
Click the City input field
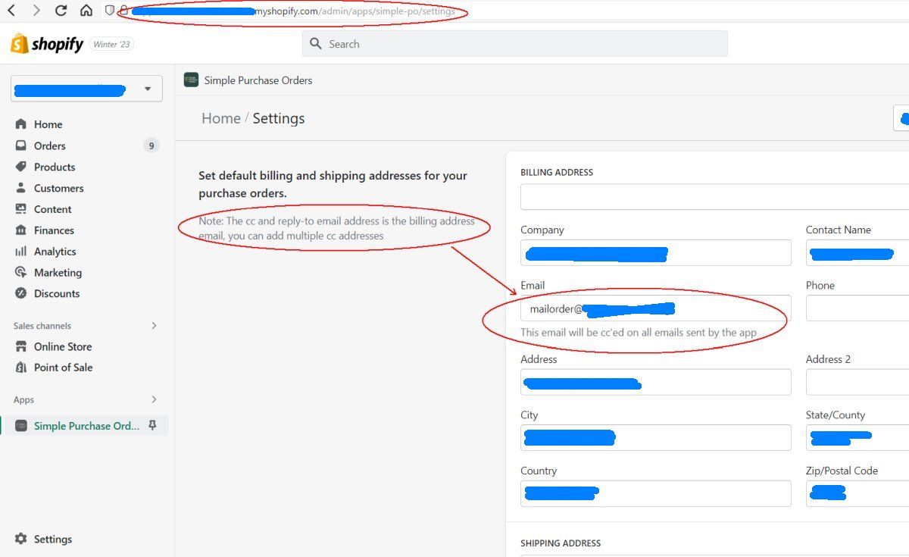(x=656, y=437)
